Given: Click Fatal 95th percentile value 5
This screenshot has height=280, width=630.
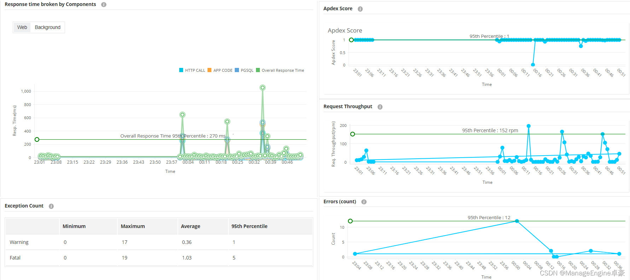Looking at the screenshot, I should (234, 258).
